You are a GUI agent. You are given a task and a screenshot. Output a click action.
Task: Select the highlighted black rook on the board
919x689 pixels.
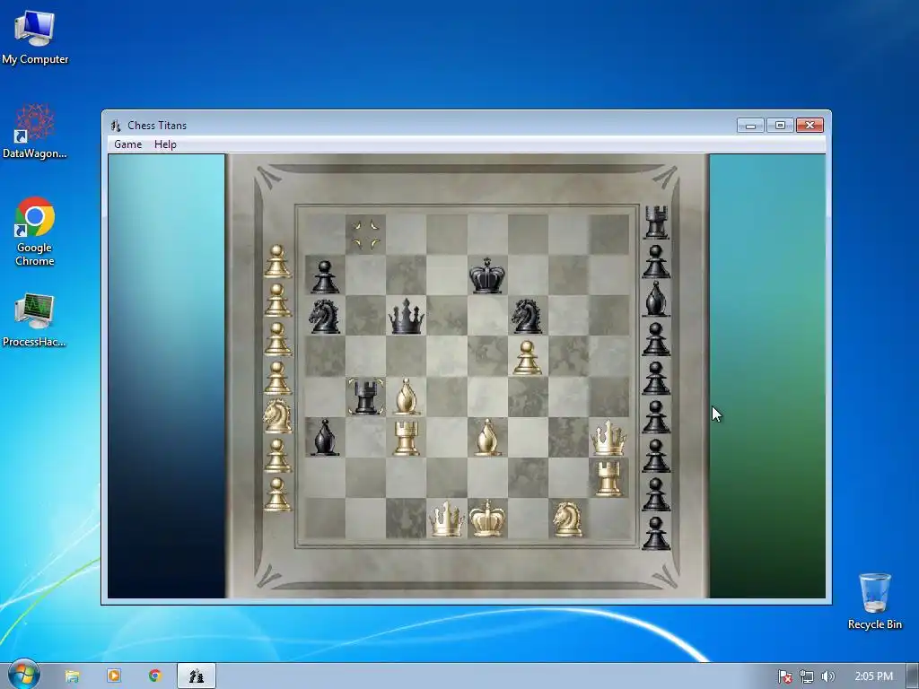click(366, 397)
